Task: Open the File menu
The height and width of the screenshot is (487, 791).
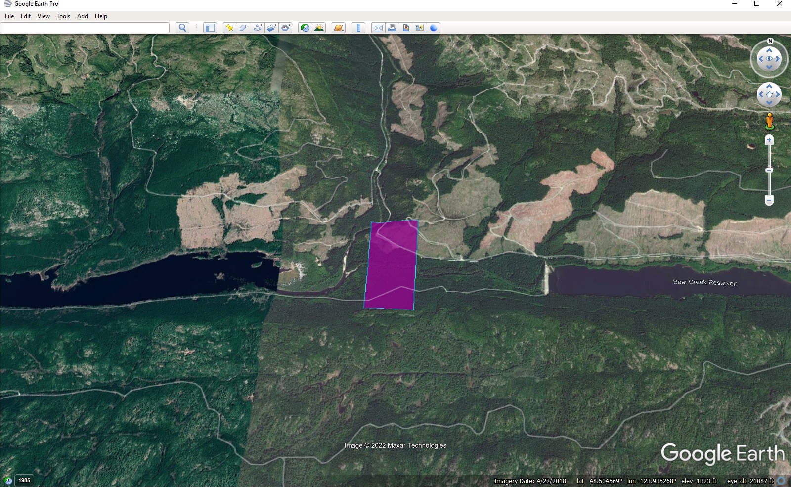Action: (9, 16)
